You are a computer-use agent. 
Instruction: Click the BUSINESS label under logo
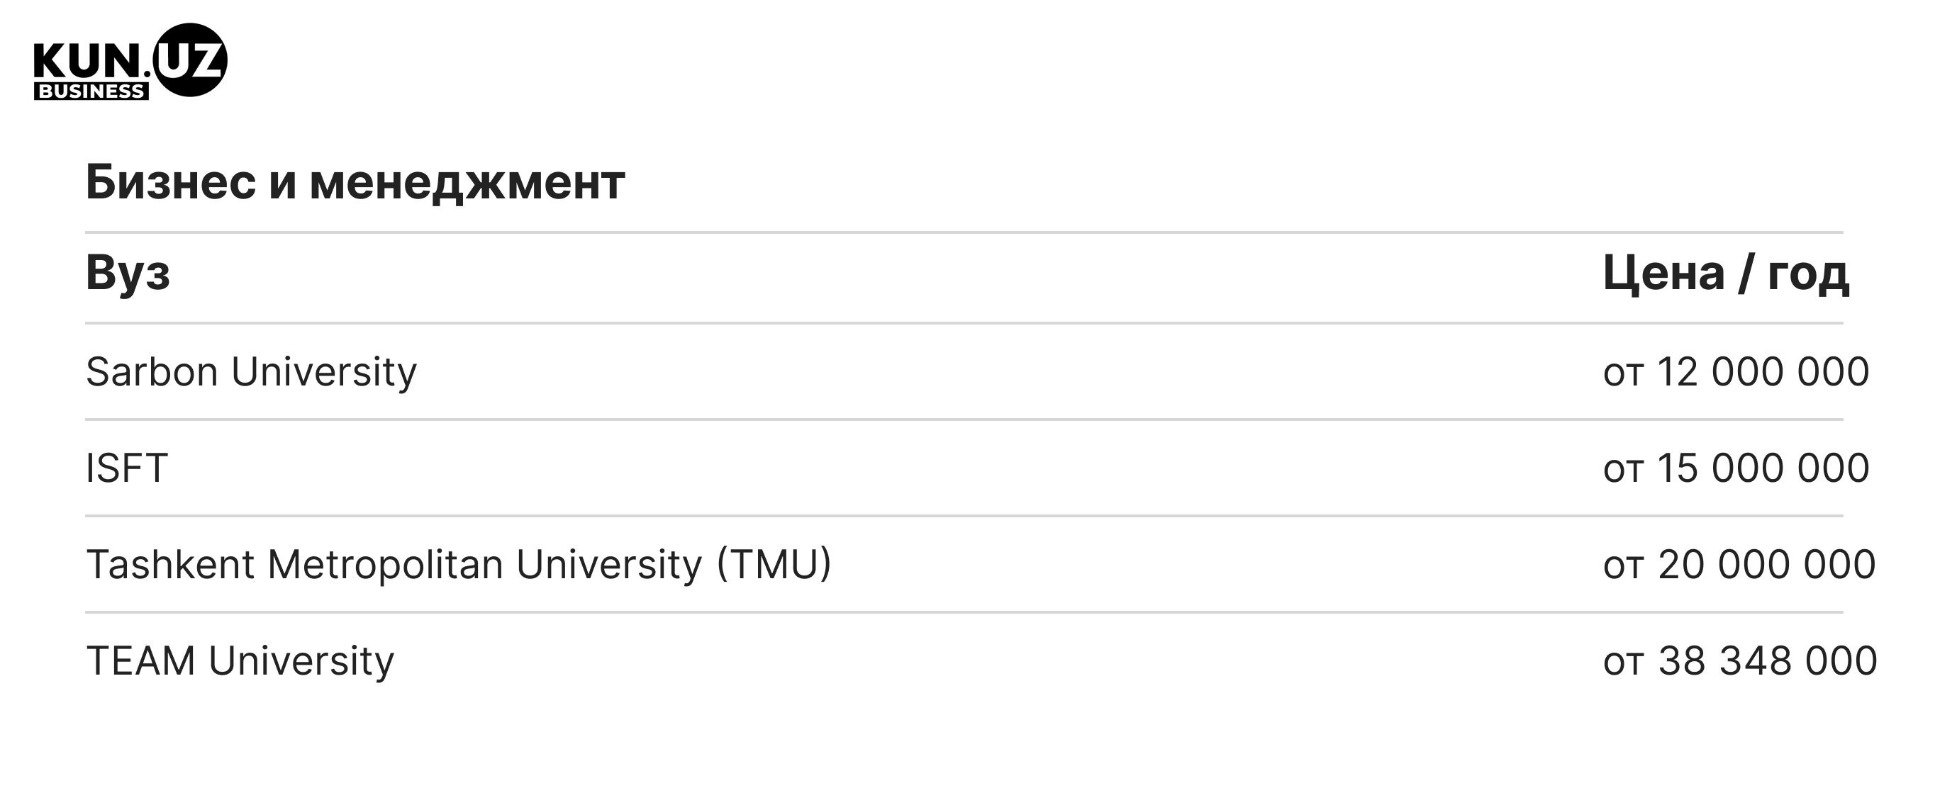[91, 91]
